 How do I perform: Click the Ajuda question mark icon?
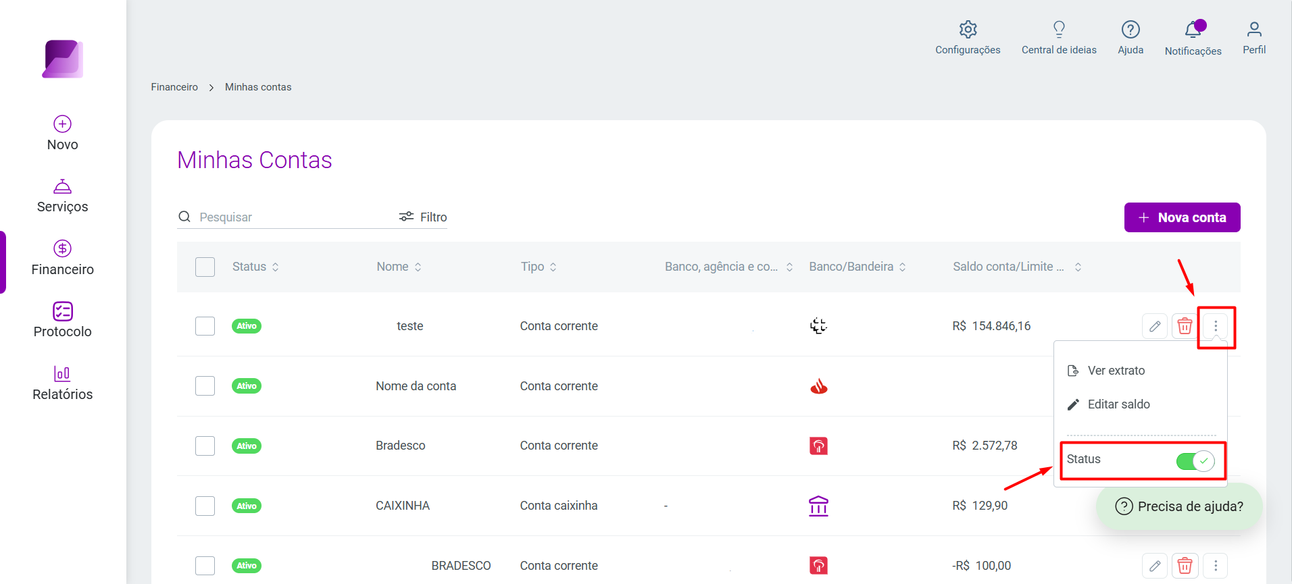(1130, 30)
